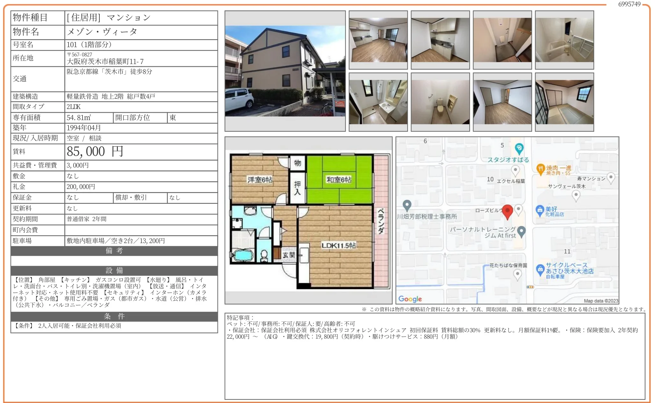This screenshot has height=403, width=655.
Task: Click the floor plan image
Action: [x=308, y=220]
